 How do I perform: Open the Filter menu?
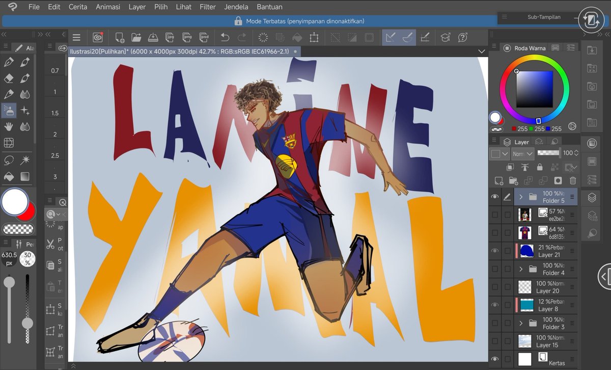tap(208, 7)
